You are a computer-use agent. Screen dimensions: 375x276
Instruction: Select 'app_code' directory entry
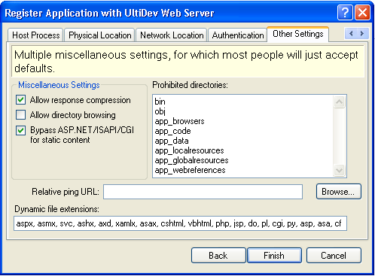point(172,131)
